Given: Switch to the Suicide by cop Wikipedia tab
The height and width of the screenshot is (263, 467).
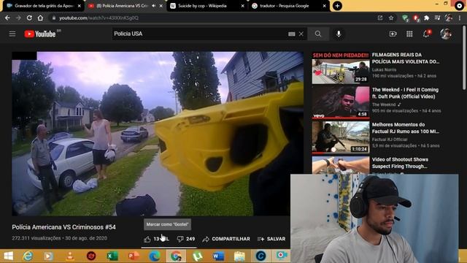Looking at the screenshot, I should point(203,6).
